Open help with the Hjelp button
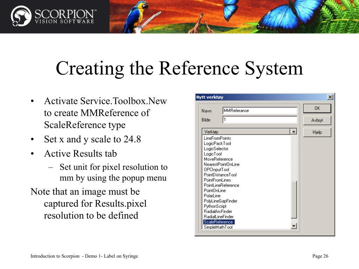Image resolution: width=359 pixels, height=269 pixels. [317, 132]
